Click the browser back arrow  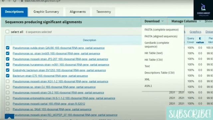click(x=3, y=1)
